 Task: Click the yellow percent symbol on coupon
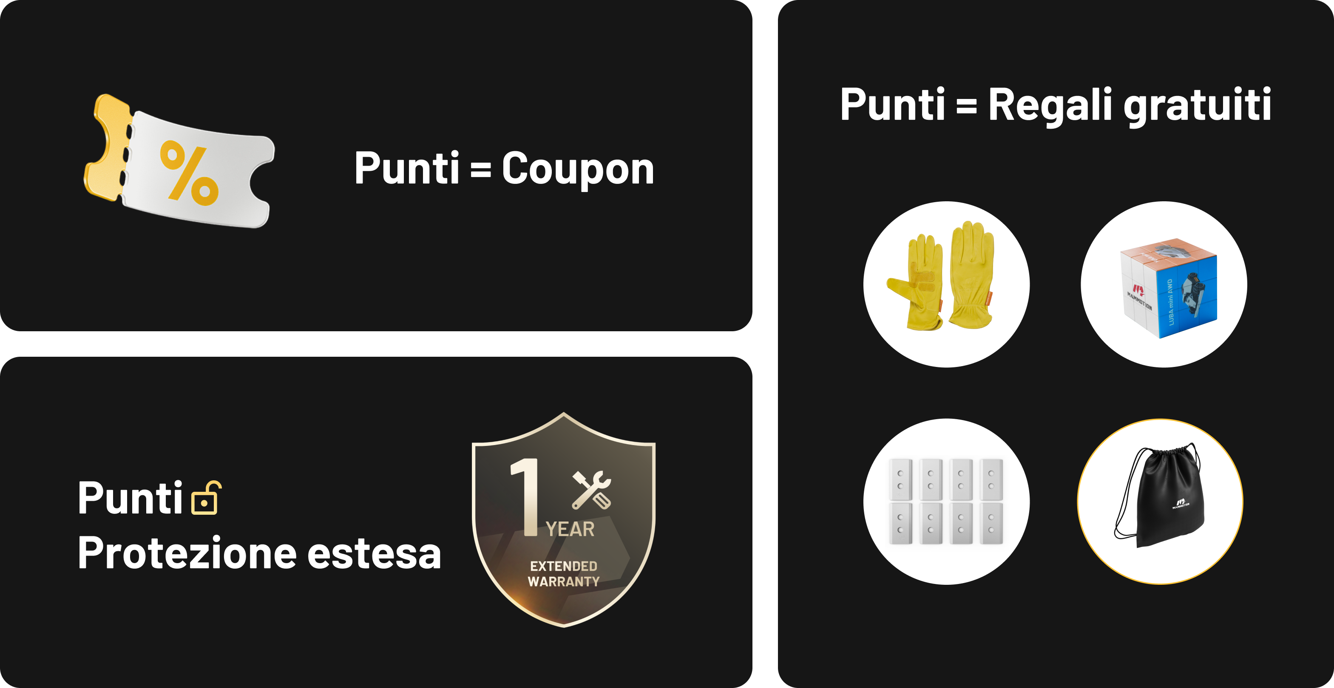coord(189,172)
